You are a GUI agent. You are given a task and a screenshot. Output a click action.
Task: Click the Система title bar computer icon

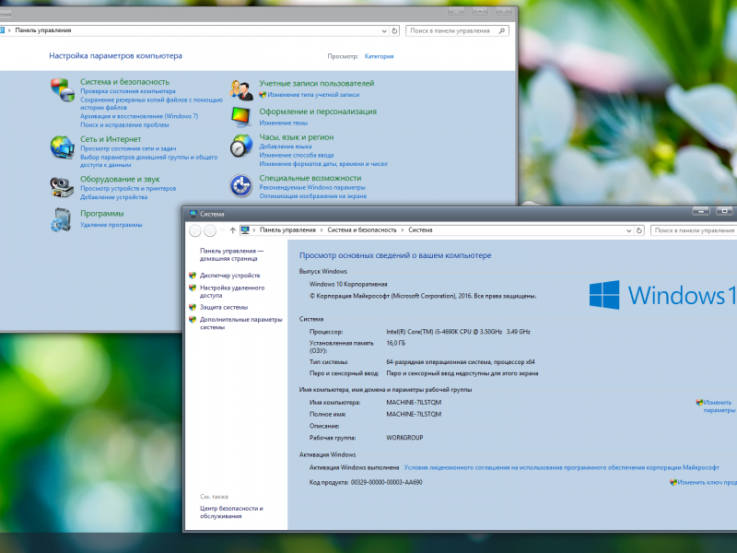(193, 214)
